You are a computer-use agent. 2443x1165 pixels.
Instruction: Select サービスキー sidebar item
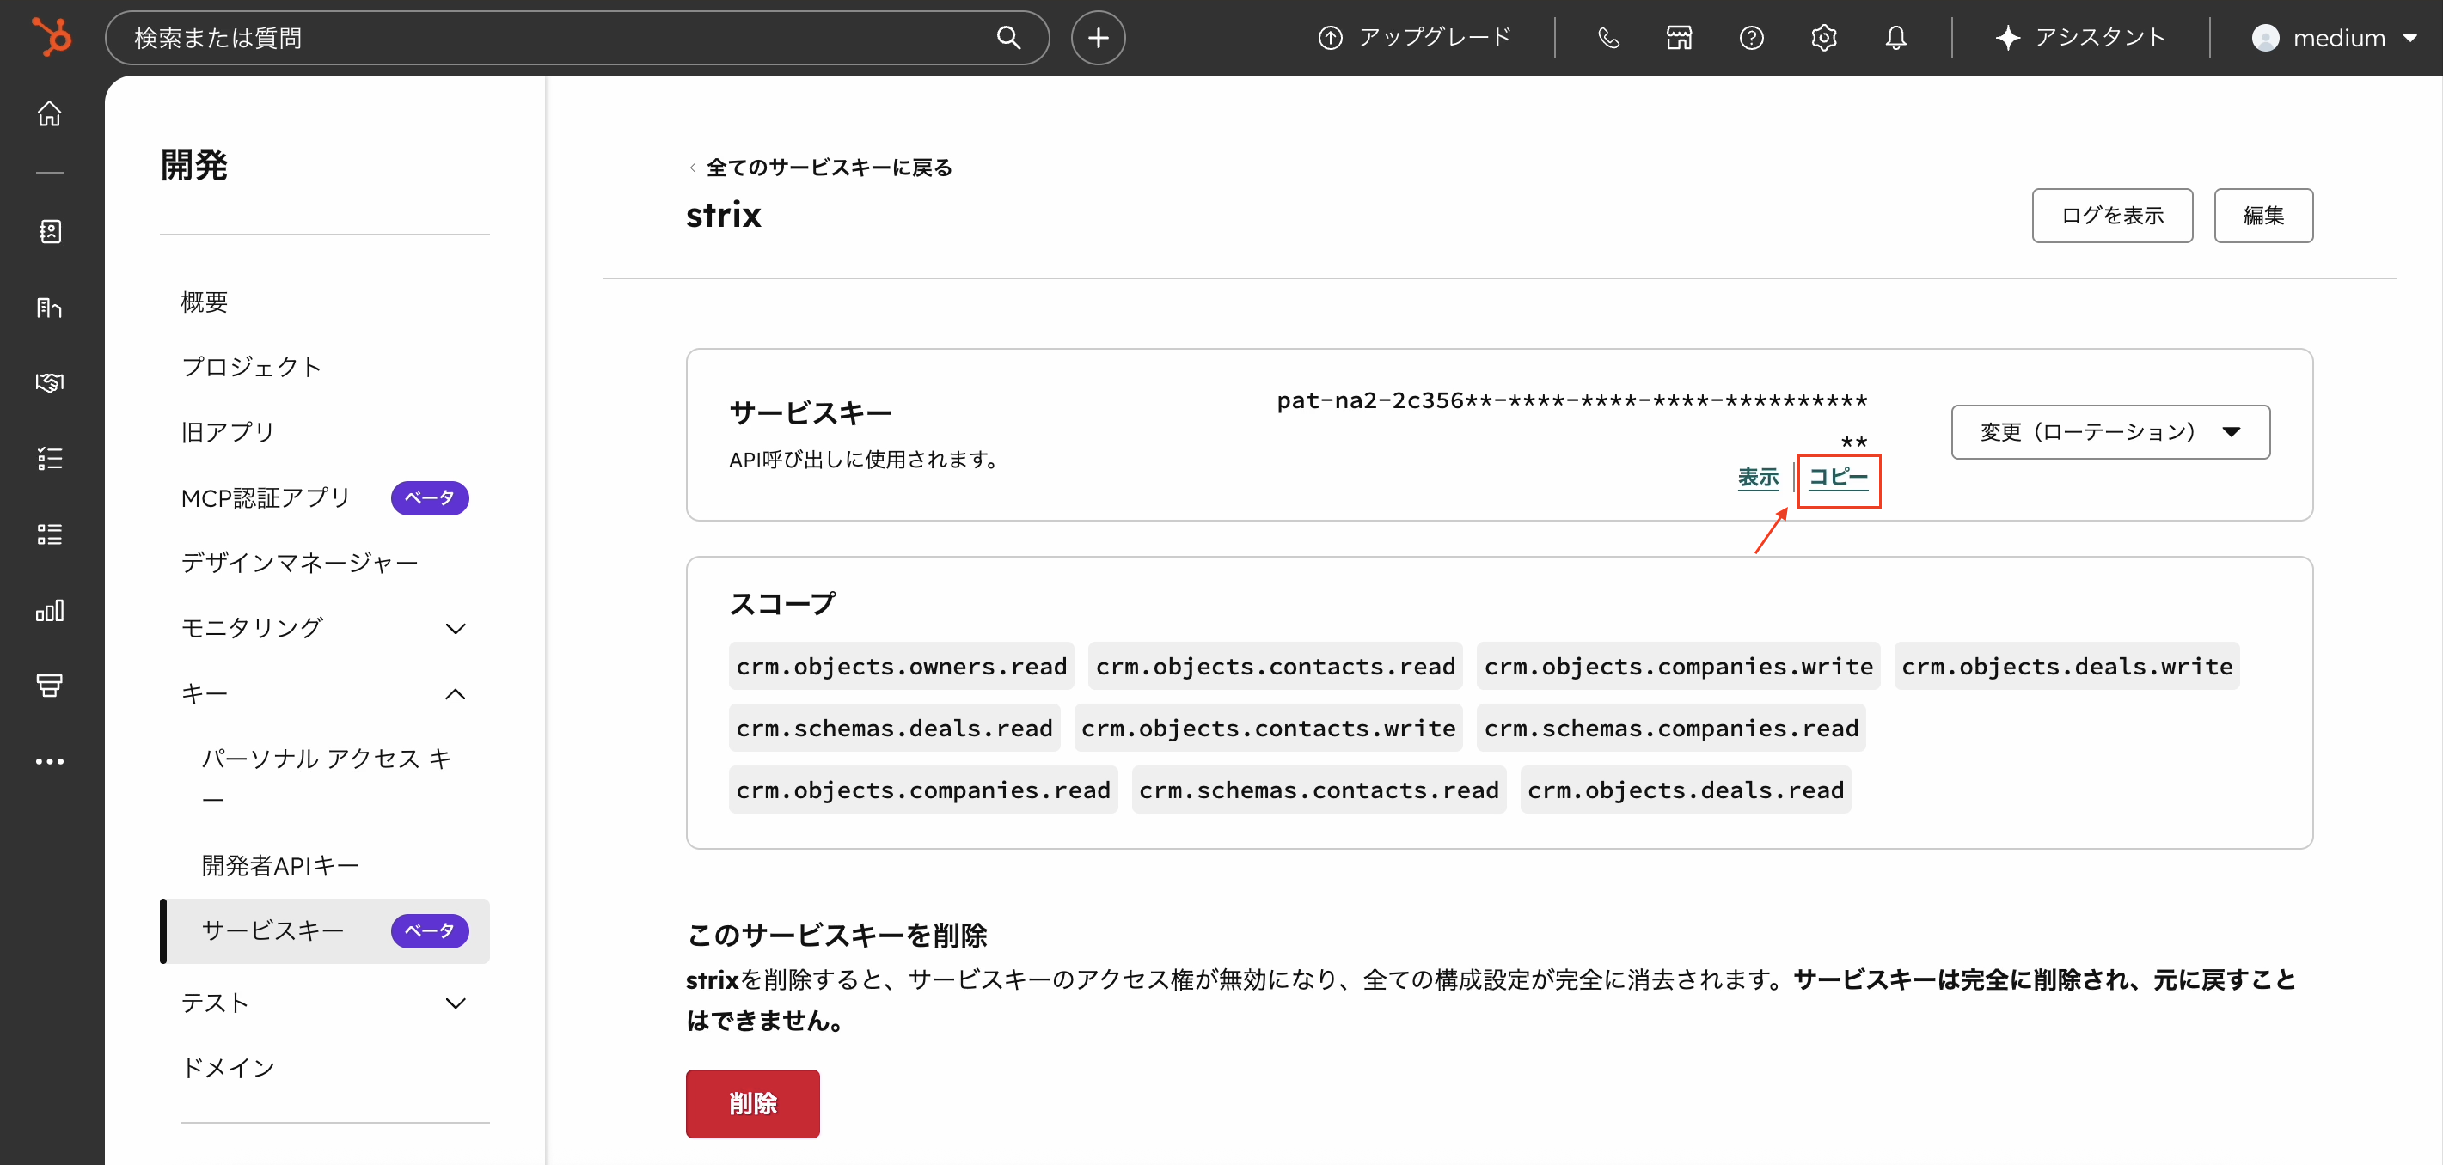[x=324, y=930]
